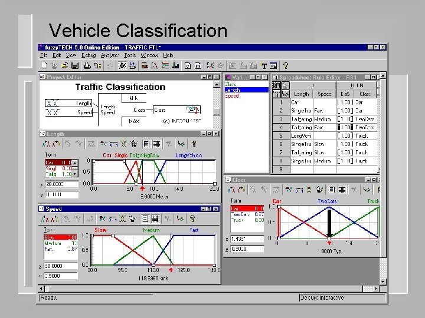Click the yellow question mark Help icon
Screen dimensions: 425x318
pyautogui.click(x=285, y=65)
